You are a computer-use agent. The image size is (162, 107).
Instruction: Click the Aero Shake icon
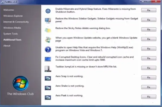[48, 88]
